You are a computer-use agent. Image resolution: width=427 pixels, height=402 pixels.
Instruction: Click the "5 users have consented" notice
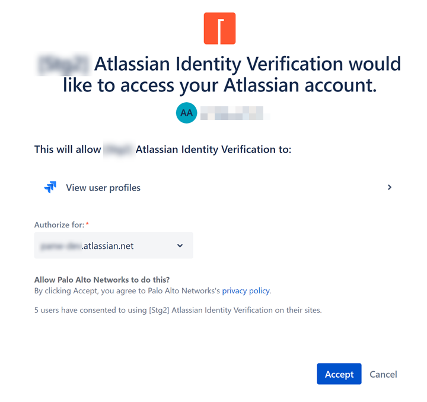(x=177, y=310)
